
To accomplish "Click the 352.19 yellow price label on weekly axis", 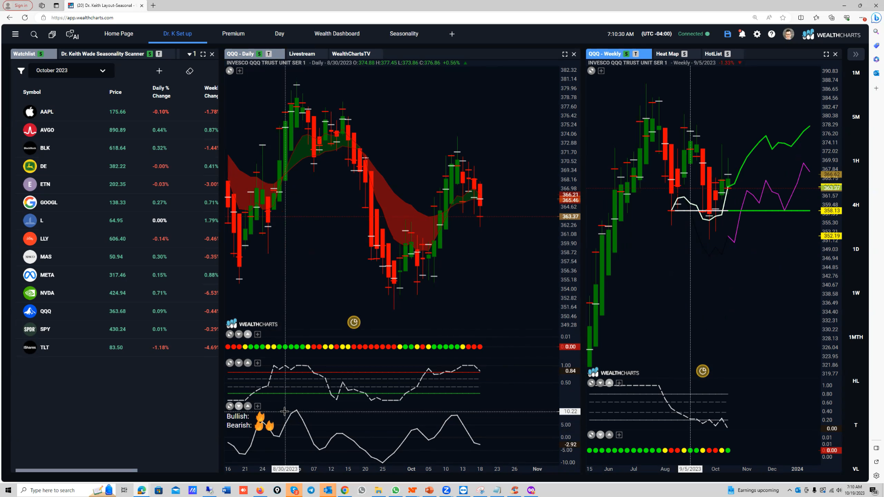I will (x=832, y=236).
